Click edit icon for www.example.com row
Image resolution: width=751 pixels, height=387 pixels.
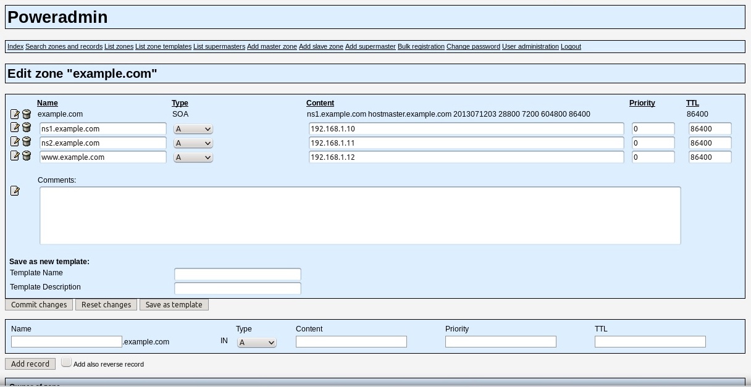(x=15, y=156)
